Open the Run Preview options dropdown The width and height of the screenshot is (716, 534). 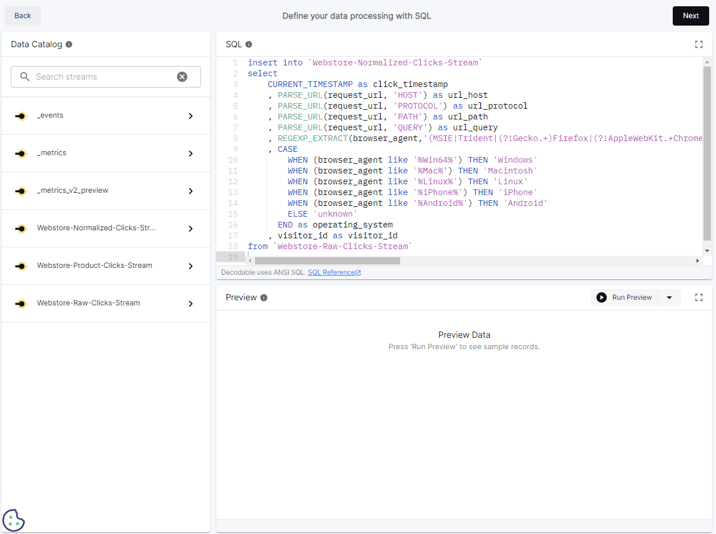(669, 297)
